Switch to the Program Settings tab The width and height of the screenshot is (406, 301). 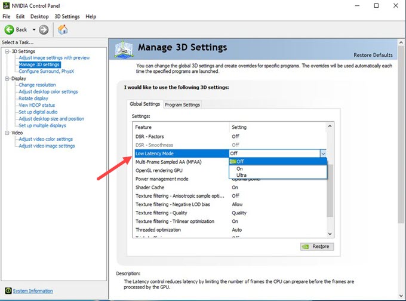(x=182, y=105)
